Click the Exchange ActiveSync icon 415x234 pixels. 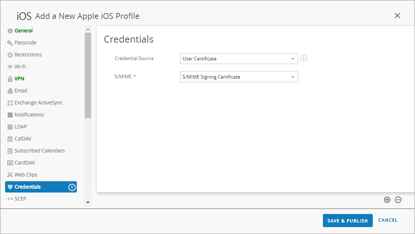tap(10, 103)
